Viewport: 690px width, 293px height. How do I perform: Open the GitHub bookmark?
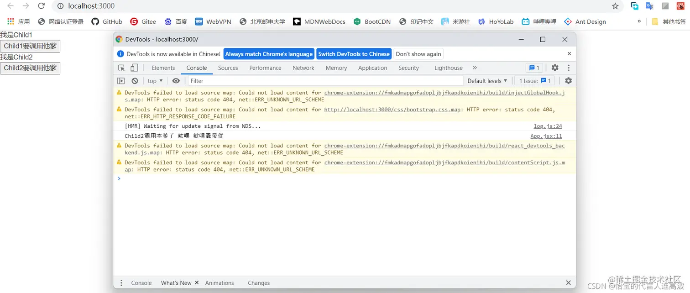(x=107, y=21)
